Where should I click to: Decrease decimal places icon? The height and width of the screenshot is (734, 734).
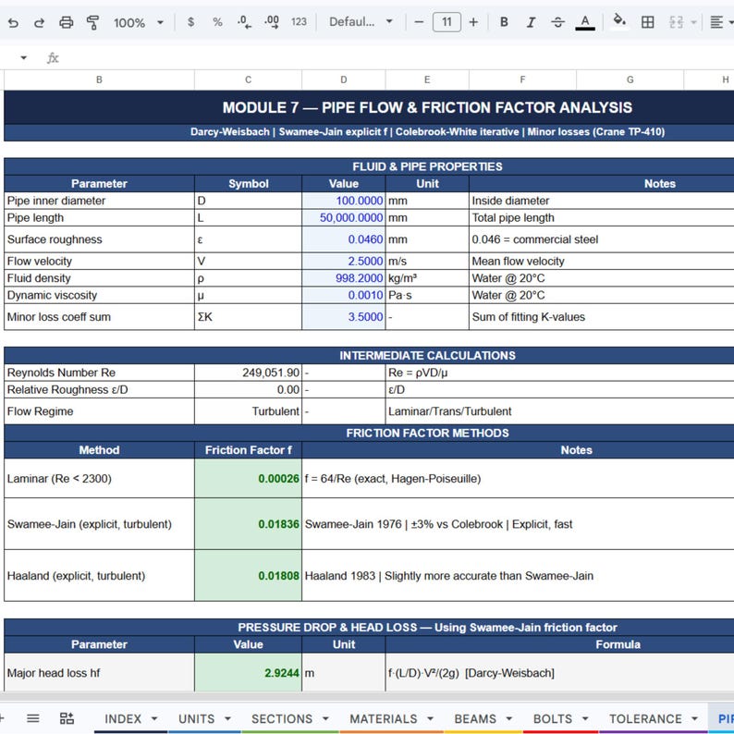pyautogui.click(x=244, y=21)
